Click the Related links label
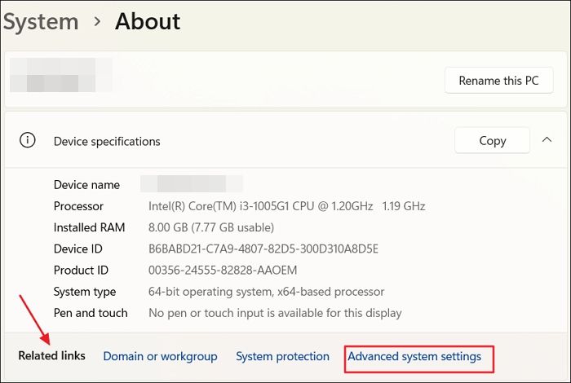This screenshot has width=571, height=383. [x=52, y=356]
